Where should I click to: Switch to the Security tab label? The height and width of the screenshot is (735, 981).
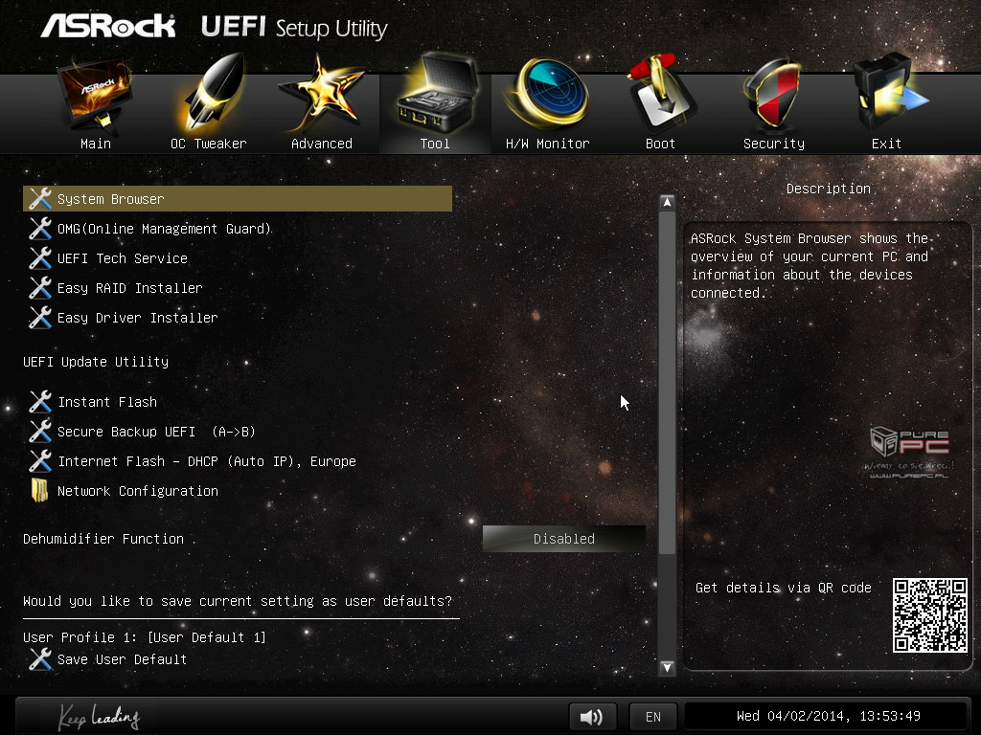tap(774, 144)
